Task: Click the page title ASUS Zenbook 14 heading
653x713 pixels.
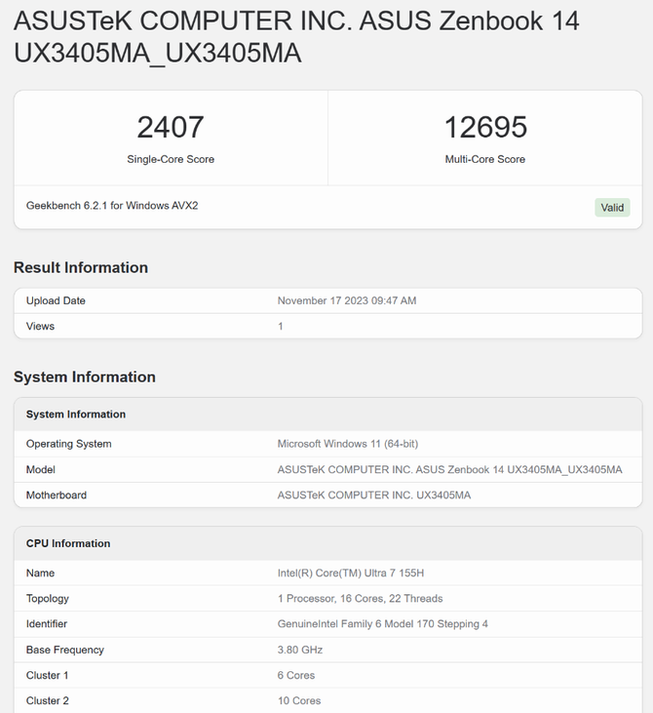Action: 296,37
